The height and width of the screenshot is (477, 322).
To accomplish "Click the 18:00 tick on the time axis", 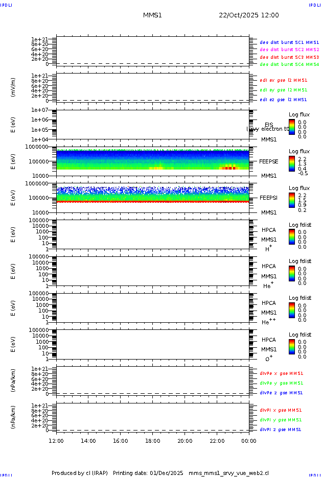I will tap(153, 441).
